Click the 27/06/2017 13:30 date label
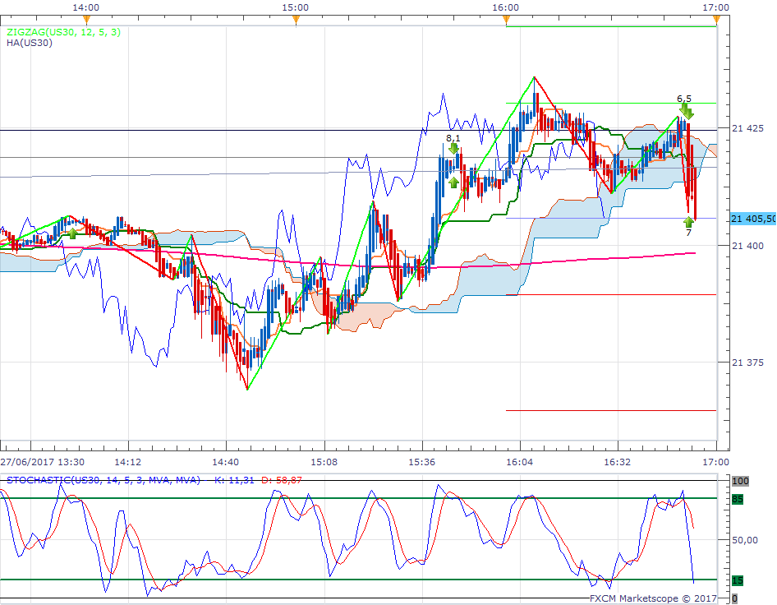Image resolution: width=777 pixels, height=605 pixels. pos(42,462)
